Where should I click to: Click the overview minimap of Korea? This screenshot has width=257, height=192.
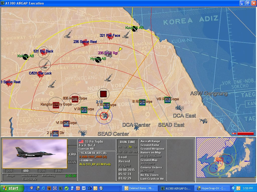[226, 160]
